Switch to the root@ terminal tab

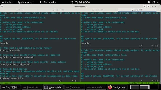(20, 10)
